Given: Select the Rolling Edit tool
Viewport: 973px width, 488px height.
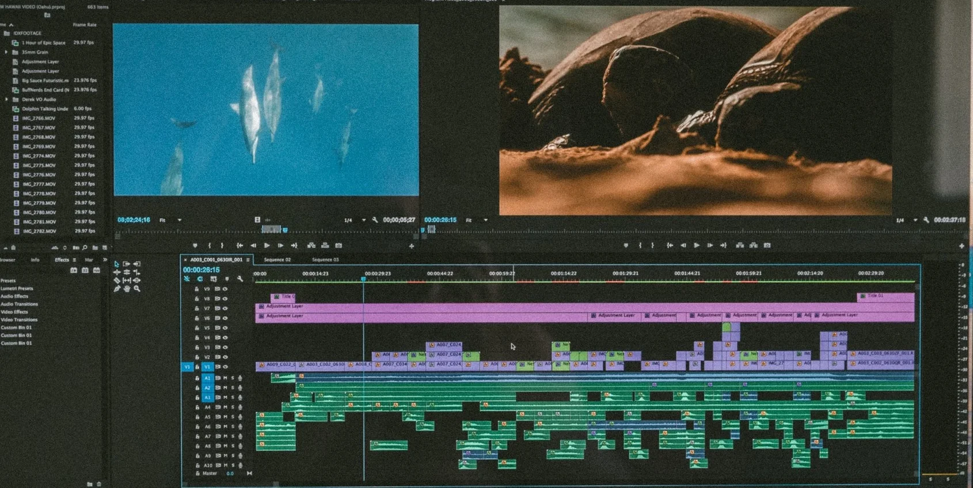Looking at the screenshot, I should (x=127, y=272).
